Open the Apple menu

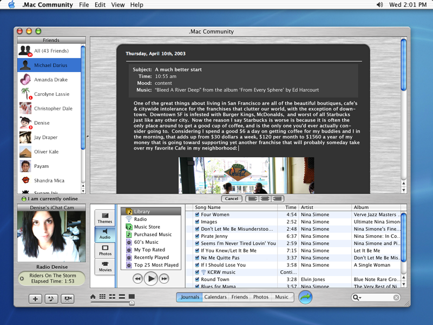(x=11, y=5)
